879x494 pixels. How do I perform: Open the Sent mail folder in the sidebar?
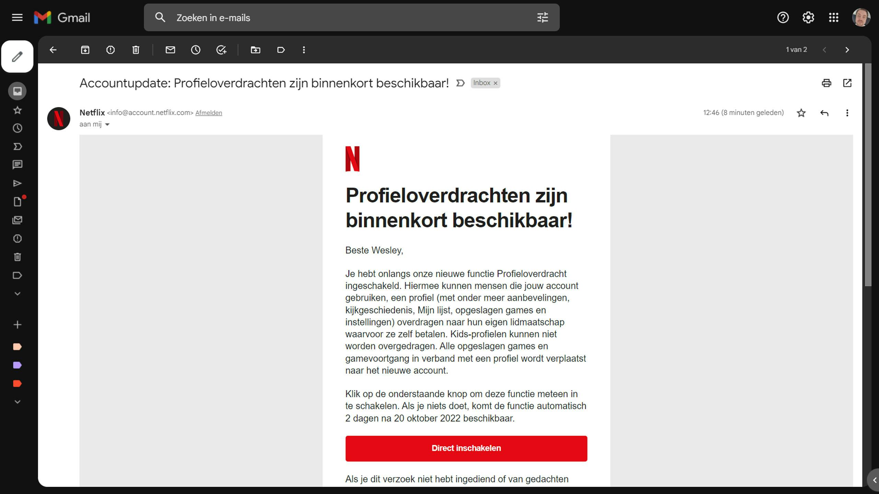coord(17,183)
